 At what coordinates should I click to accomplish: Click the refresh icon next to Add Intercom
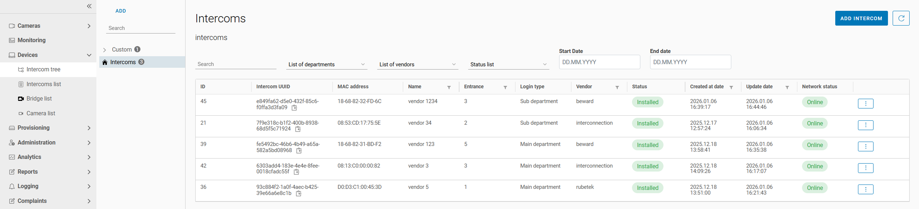tap(901, 18)
